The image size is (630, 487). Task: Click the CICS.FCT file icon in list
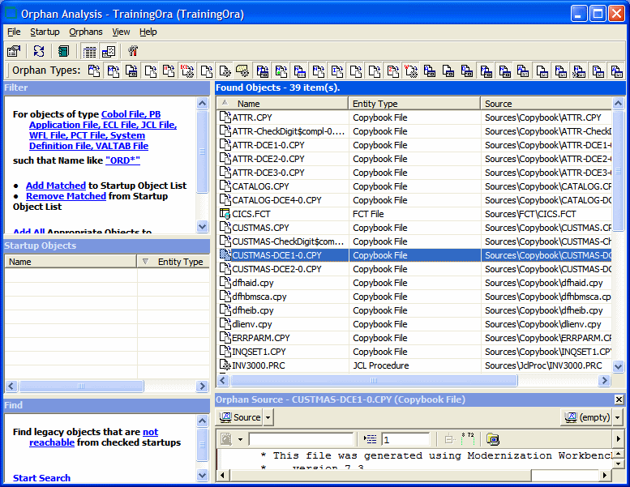click(225, 214)
